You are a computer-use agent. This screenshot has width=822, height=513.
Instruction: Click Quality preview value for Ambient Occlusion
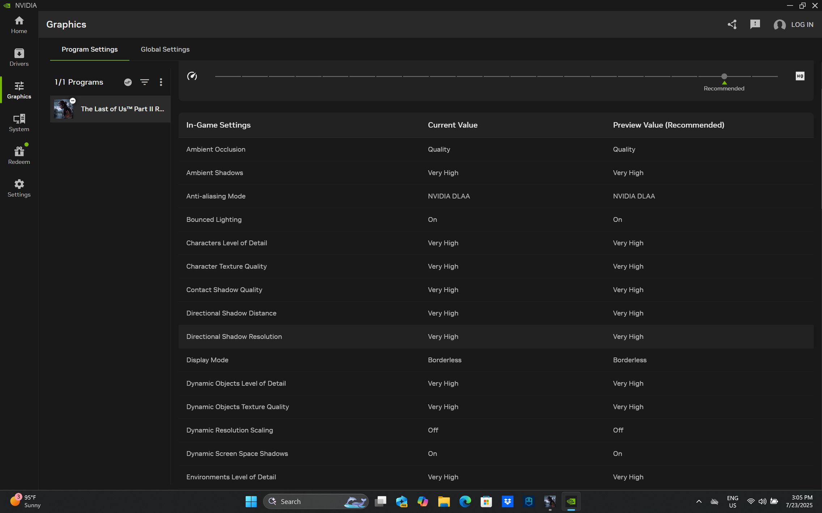(624, 150)
